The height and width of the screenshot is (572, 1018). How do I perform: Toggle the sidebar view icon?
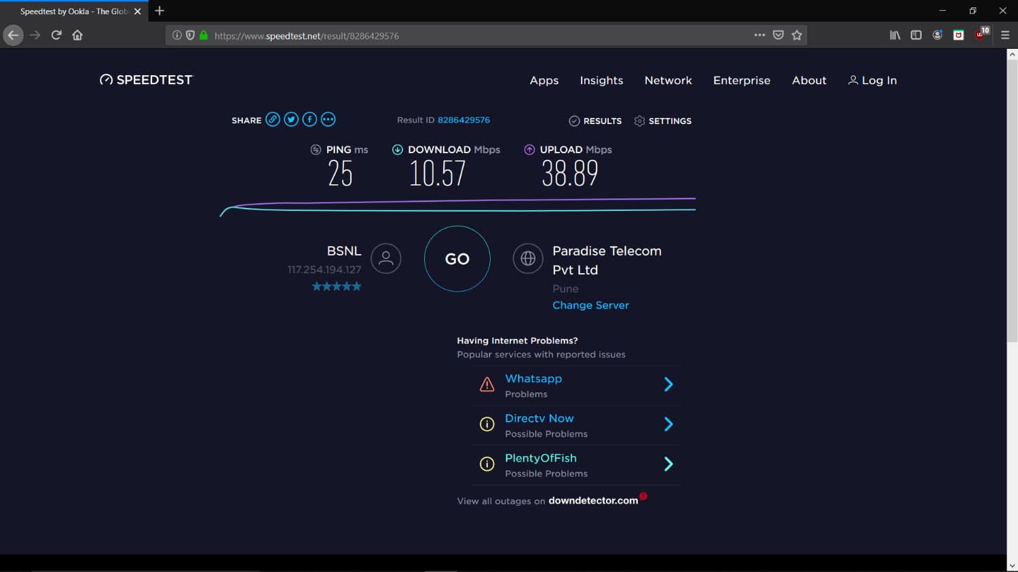(916, 35)
